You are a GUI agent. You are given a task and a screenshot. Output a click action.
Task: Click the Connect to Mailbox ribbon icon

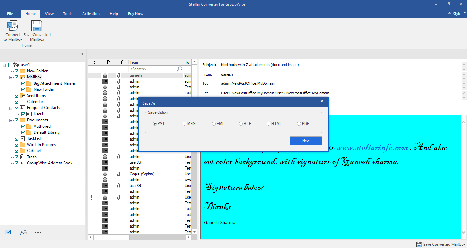coord(13,26)
